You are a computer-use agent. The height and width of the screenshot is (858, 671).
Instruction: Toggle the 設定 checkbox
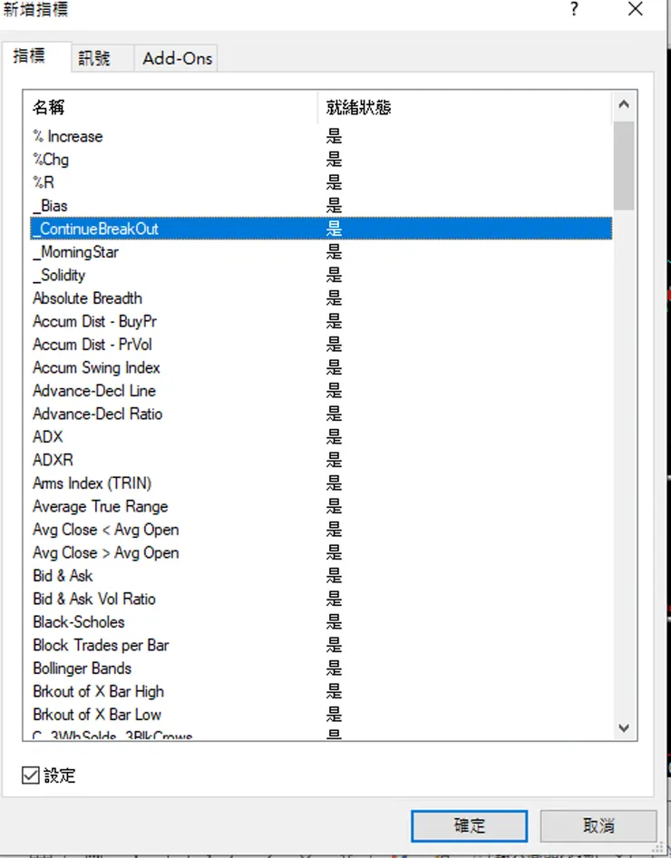(30, 775)
